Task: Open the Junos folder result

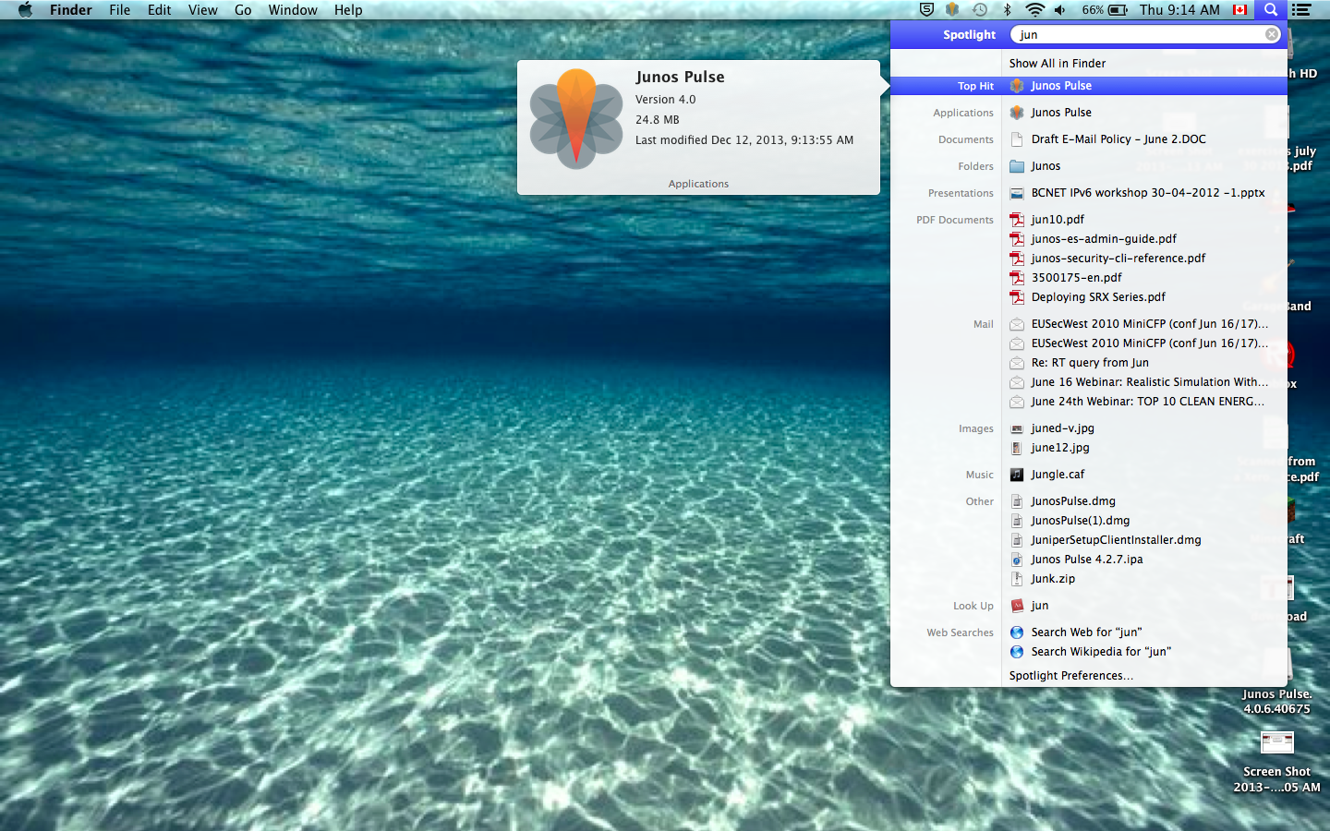Action: (1046, 166)
